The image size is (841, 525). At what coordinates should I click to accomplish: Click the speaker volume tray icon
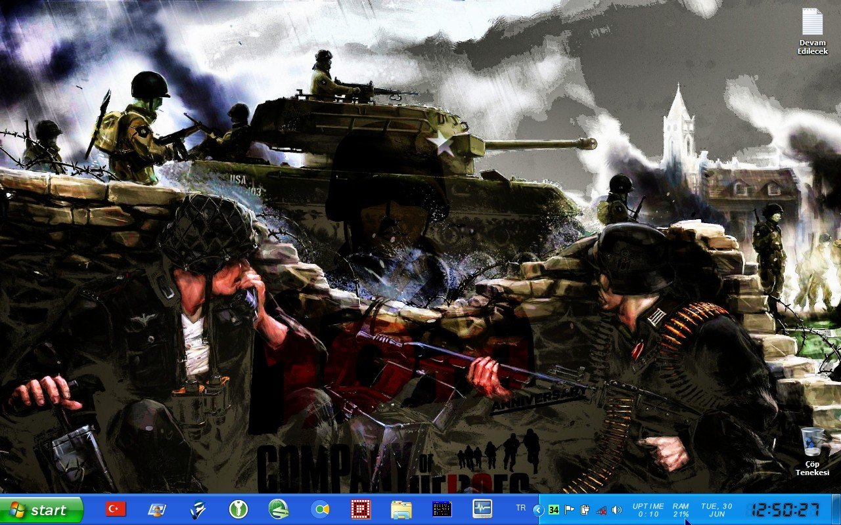point(616,510)
